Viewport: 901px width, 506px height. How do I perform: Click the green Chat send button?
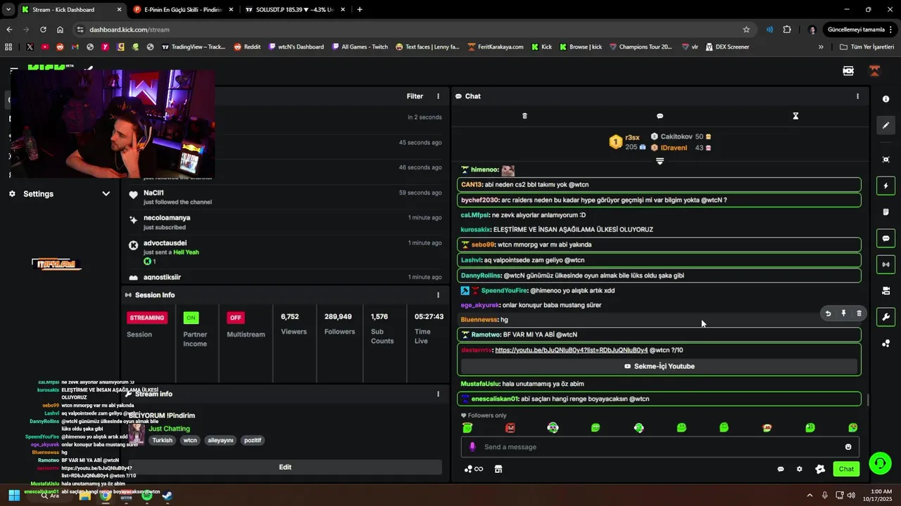pyautogui.click(x=846, y=469)
